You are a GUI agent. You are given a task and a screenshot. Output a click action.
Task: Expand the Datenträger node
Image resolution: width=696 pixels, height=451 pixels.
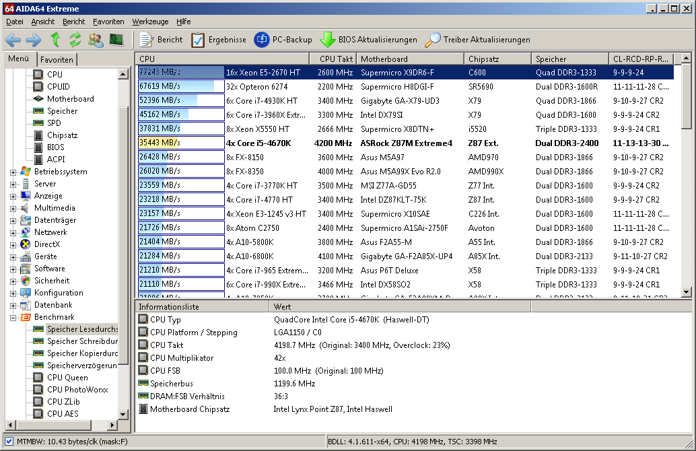(13, 221)
